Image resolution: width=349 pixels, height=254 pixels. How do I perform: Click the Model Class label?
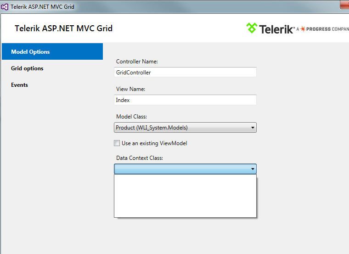(131, 117)
